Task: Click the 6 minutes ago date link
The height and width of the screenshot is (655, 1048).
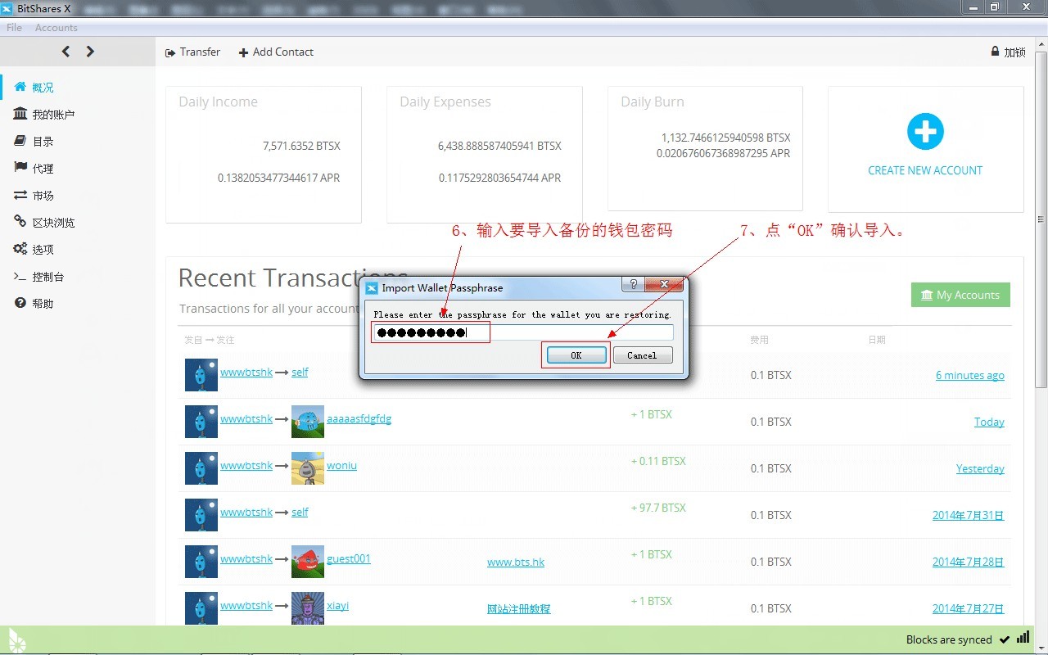Action: point(970,375)
